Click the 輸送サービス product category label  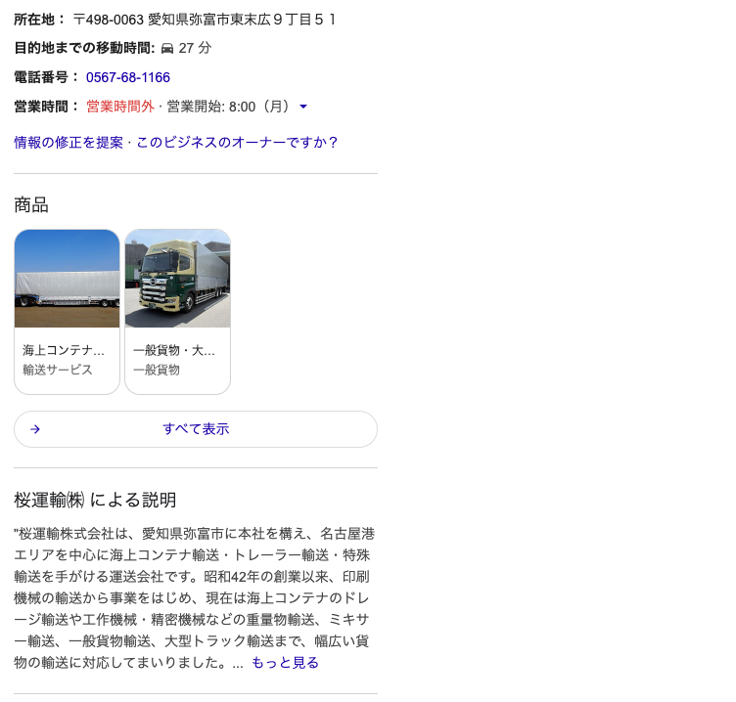[58, 370]
